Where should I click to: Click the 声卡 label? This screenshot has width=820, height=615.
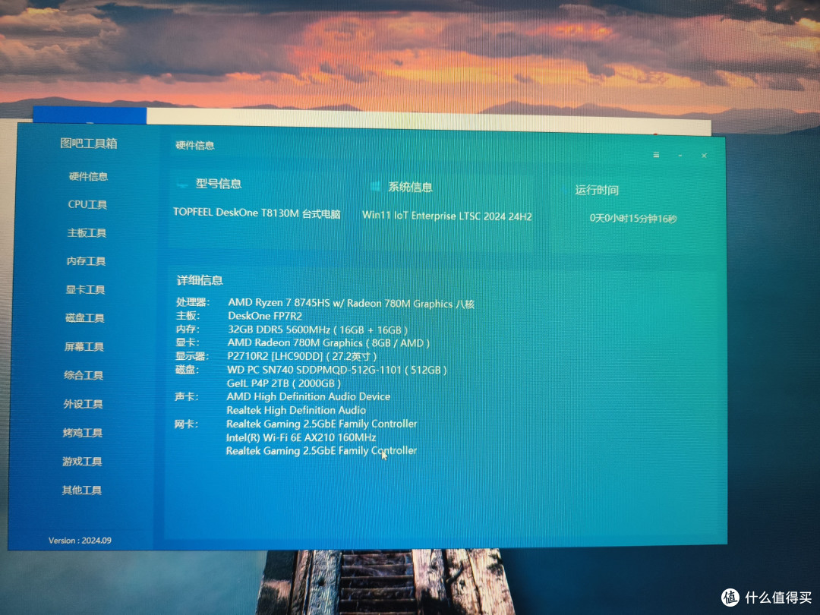click(x=187, y=396)
